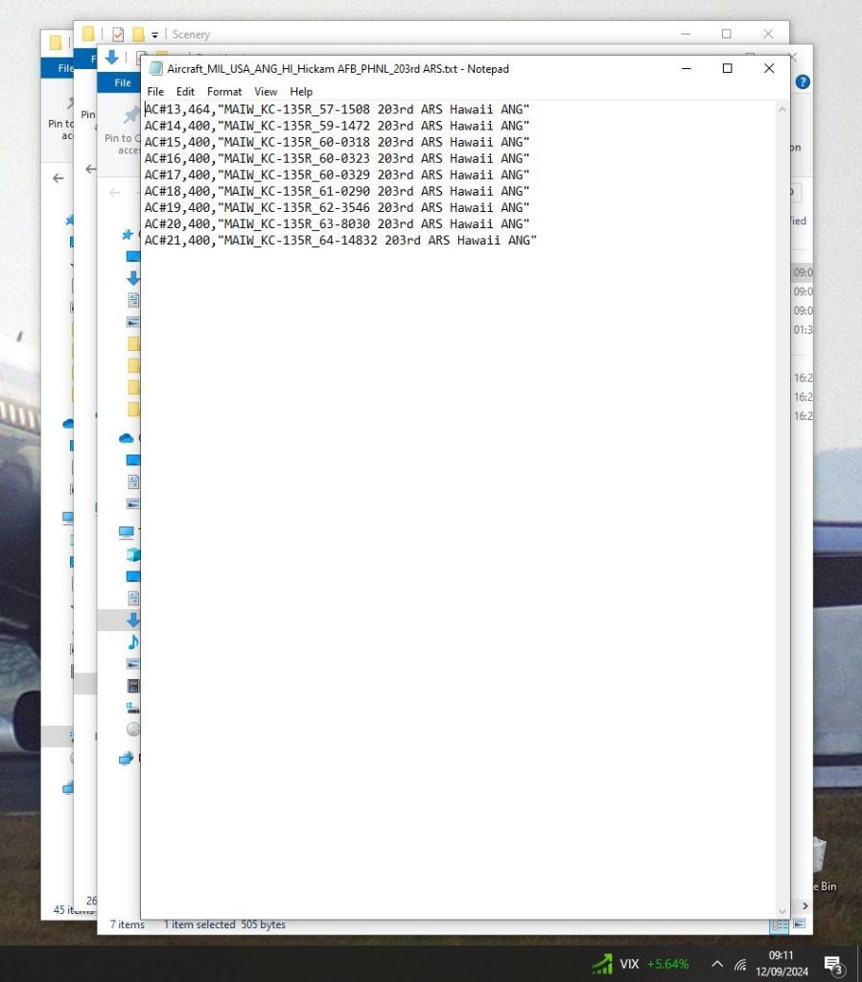
Task: Click the text line for KC-135R_62-3546
Action: pyautogui.click(x=337, y=207)
